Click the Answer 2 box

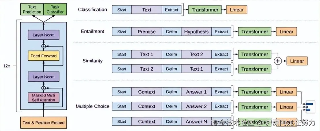click(x=196, y=107)
